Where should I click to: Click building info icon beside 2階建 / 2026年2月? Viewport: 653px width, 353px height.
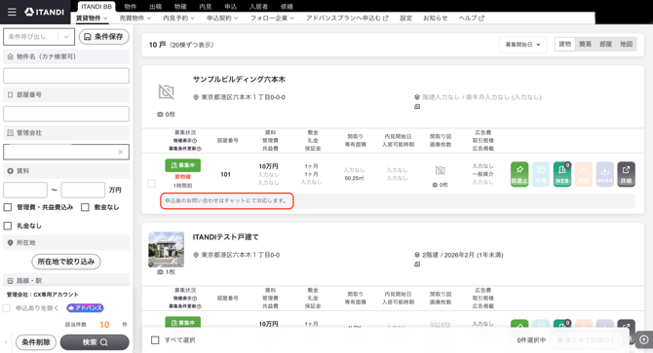point(417,255)
